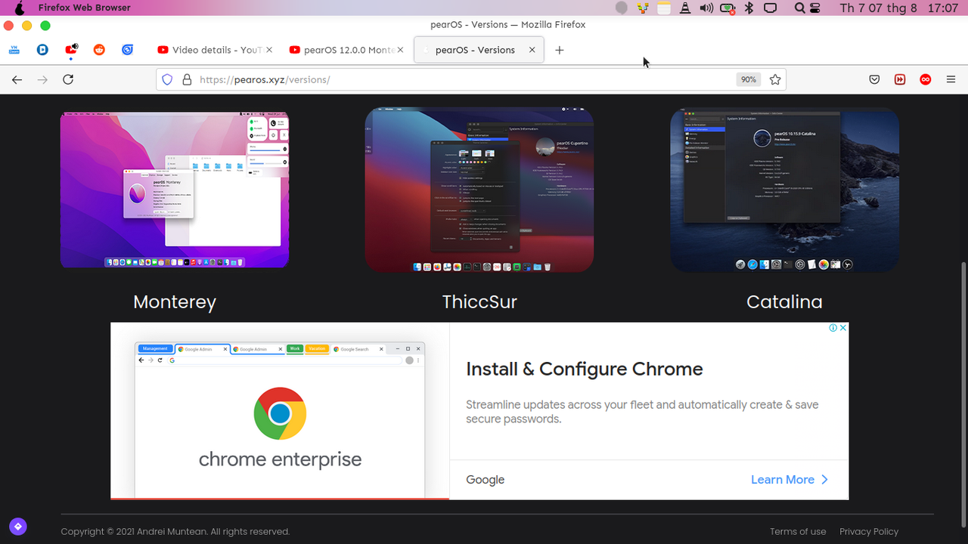The image size is (968, 544).
Task: Click the Firefox window's yellow minimize button
Action: (x=26, y=25)
